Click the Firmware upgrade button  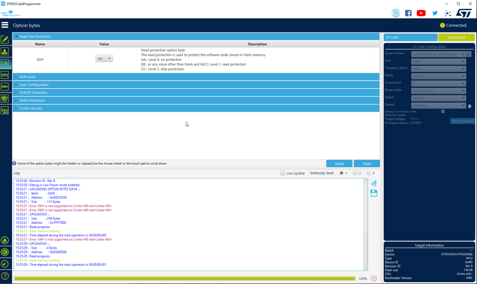(462, 121)
